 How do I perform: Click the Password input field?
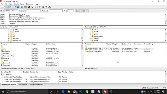(56, 11)
